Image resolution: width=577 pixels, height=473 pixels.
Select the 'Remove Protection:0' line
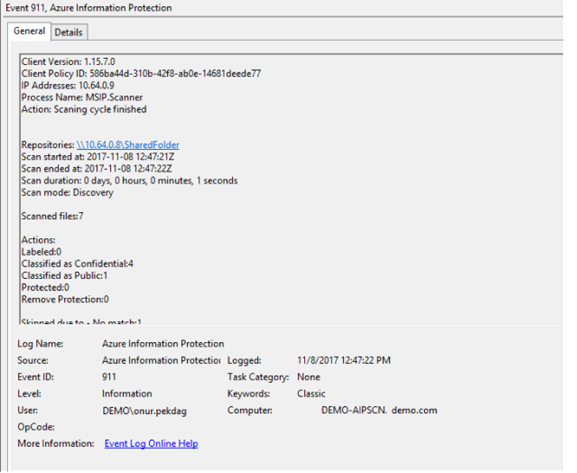[x=65, y=299]
